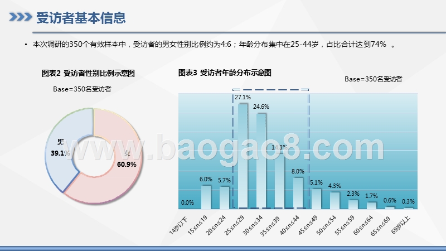The image size is (446, 251).
Task: Click the slide title 受访者基本信息
Action: pos(81,17)
